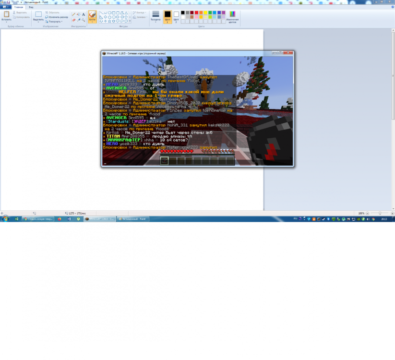This screenshot has height=360, width=395.
Task: Click the zoom slider handle
Action: click(x=380, y=213)
